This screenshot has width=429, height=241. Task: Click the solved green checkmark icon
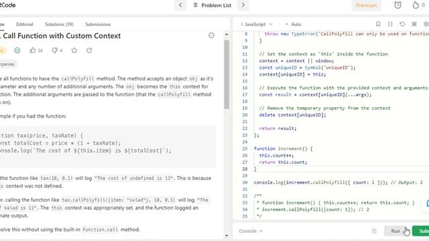[17, 50]
